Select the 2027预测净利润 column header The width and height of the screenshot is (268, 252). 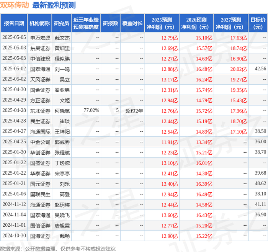click(231, 23)
